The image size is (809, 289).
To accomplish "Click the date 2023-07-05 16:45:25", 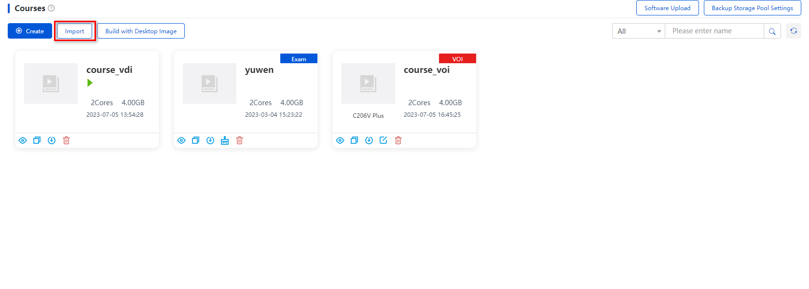I will 432,115.
